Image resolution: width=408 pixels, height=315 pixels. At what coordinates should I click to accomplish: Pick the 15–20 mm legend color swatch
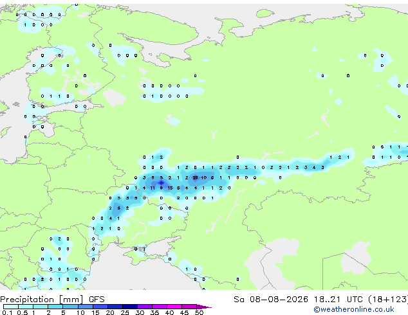coord(100,307)
